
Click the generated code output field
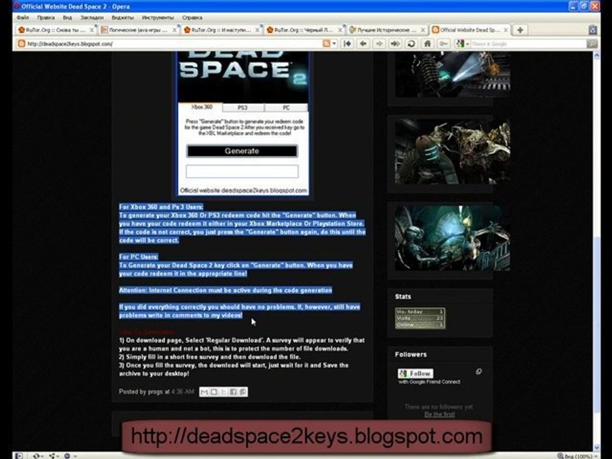pos(242,171)
